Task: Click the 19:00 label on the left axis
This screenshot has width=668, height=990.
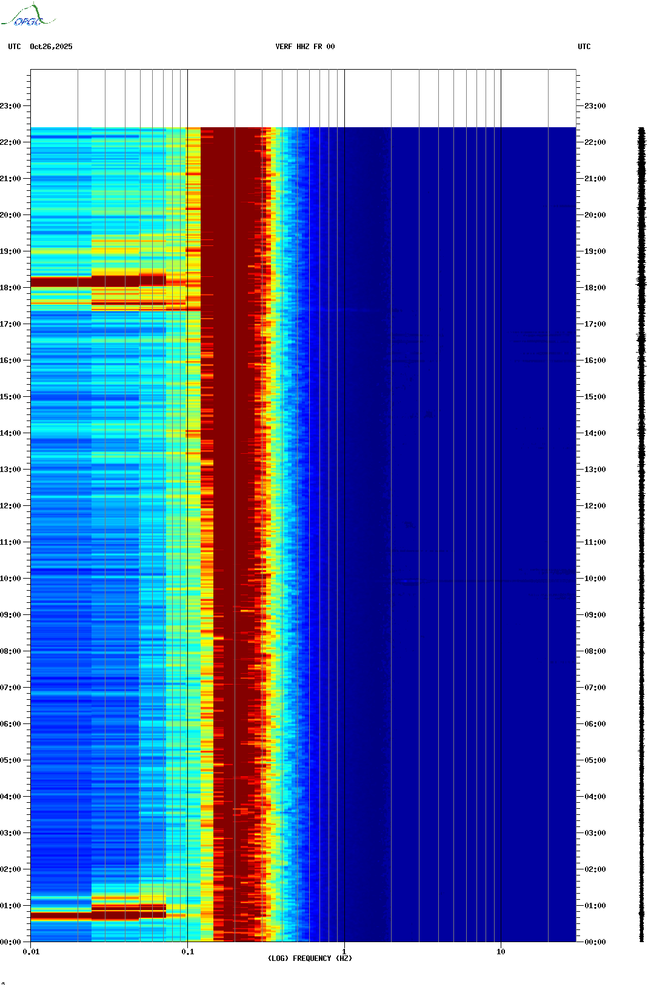Action: tap(10, 251)
